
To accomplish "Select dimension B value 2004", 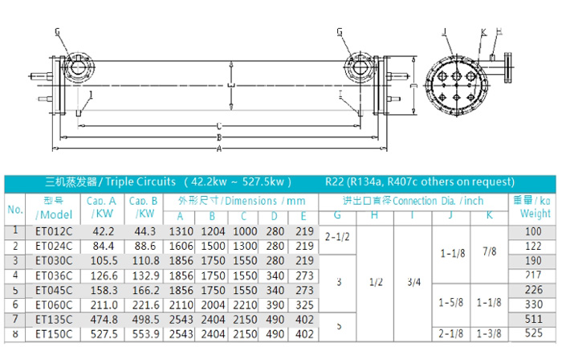I will (213, 305).
